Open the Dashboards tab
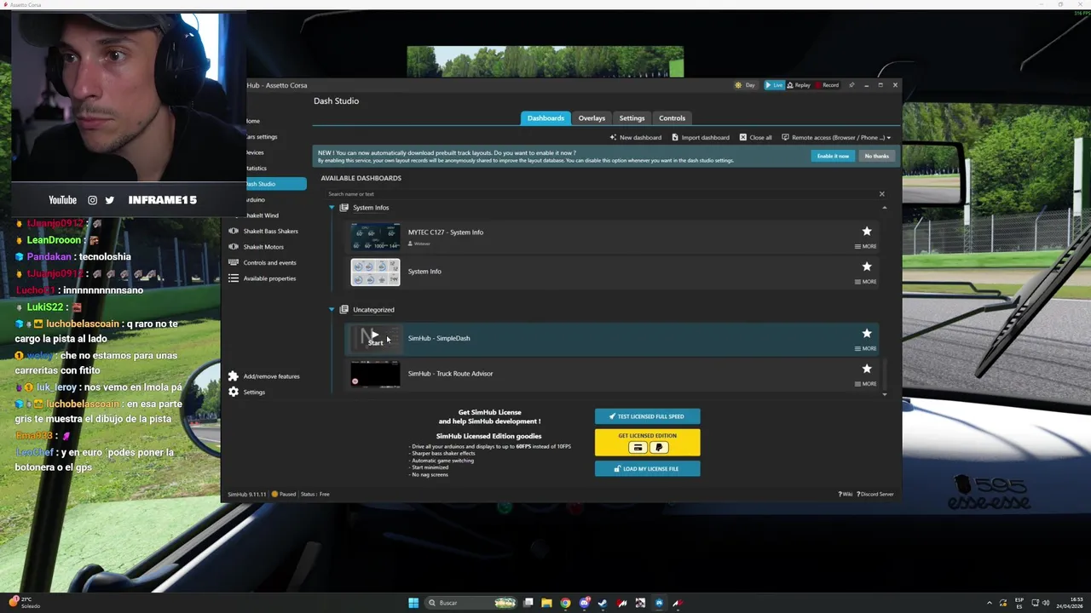 545,118
